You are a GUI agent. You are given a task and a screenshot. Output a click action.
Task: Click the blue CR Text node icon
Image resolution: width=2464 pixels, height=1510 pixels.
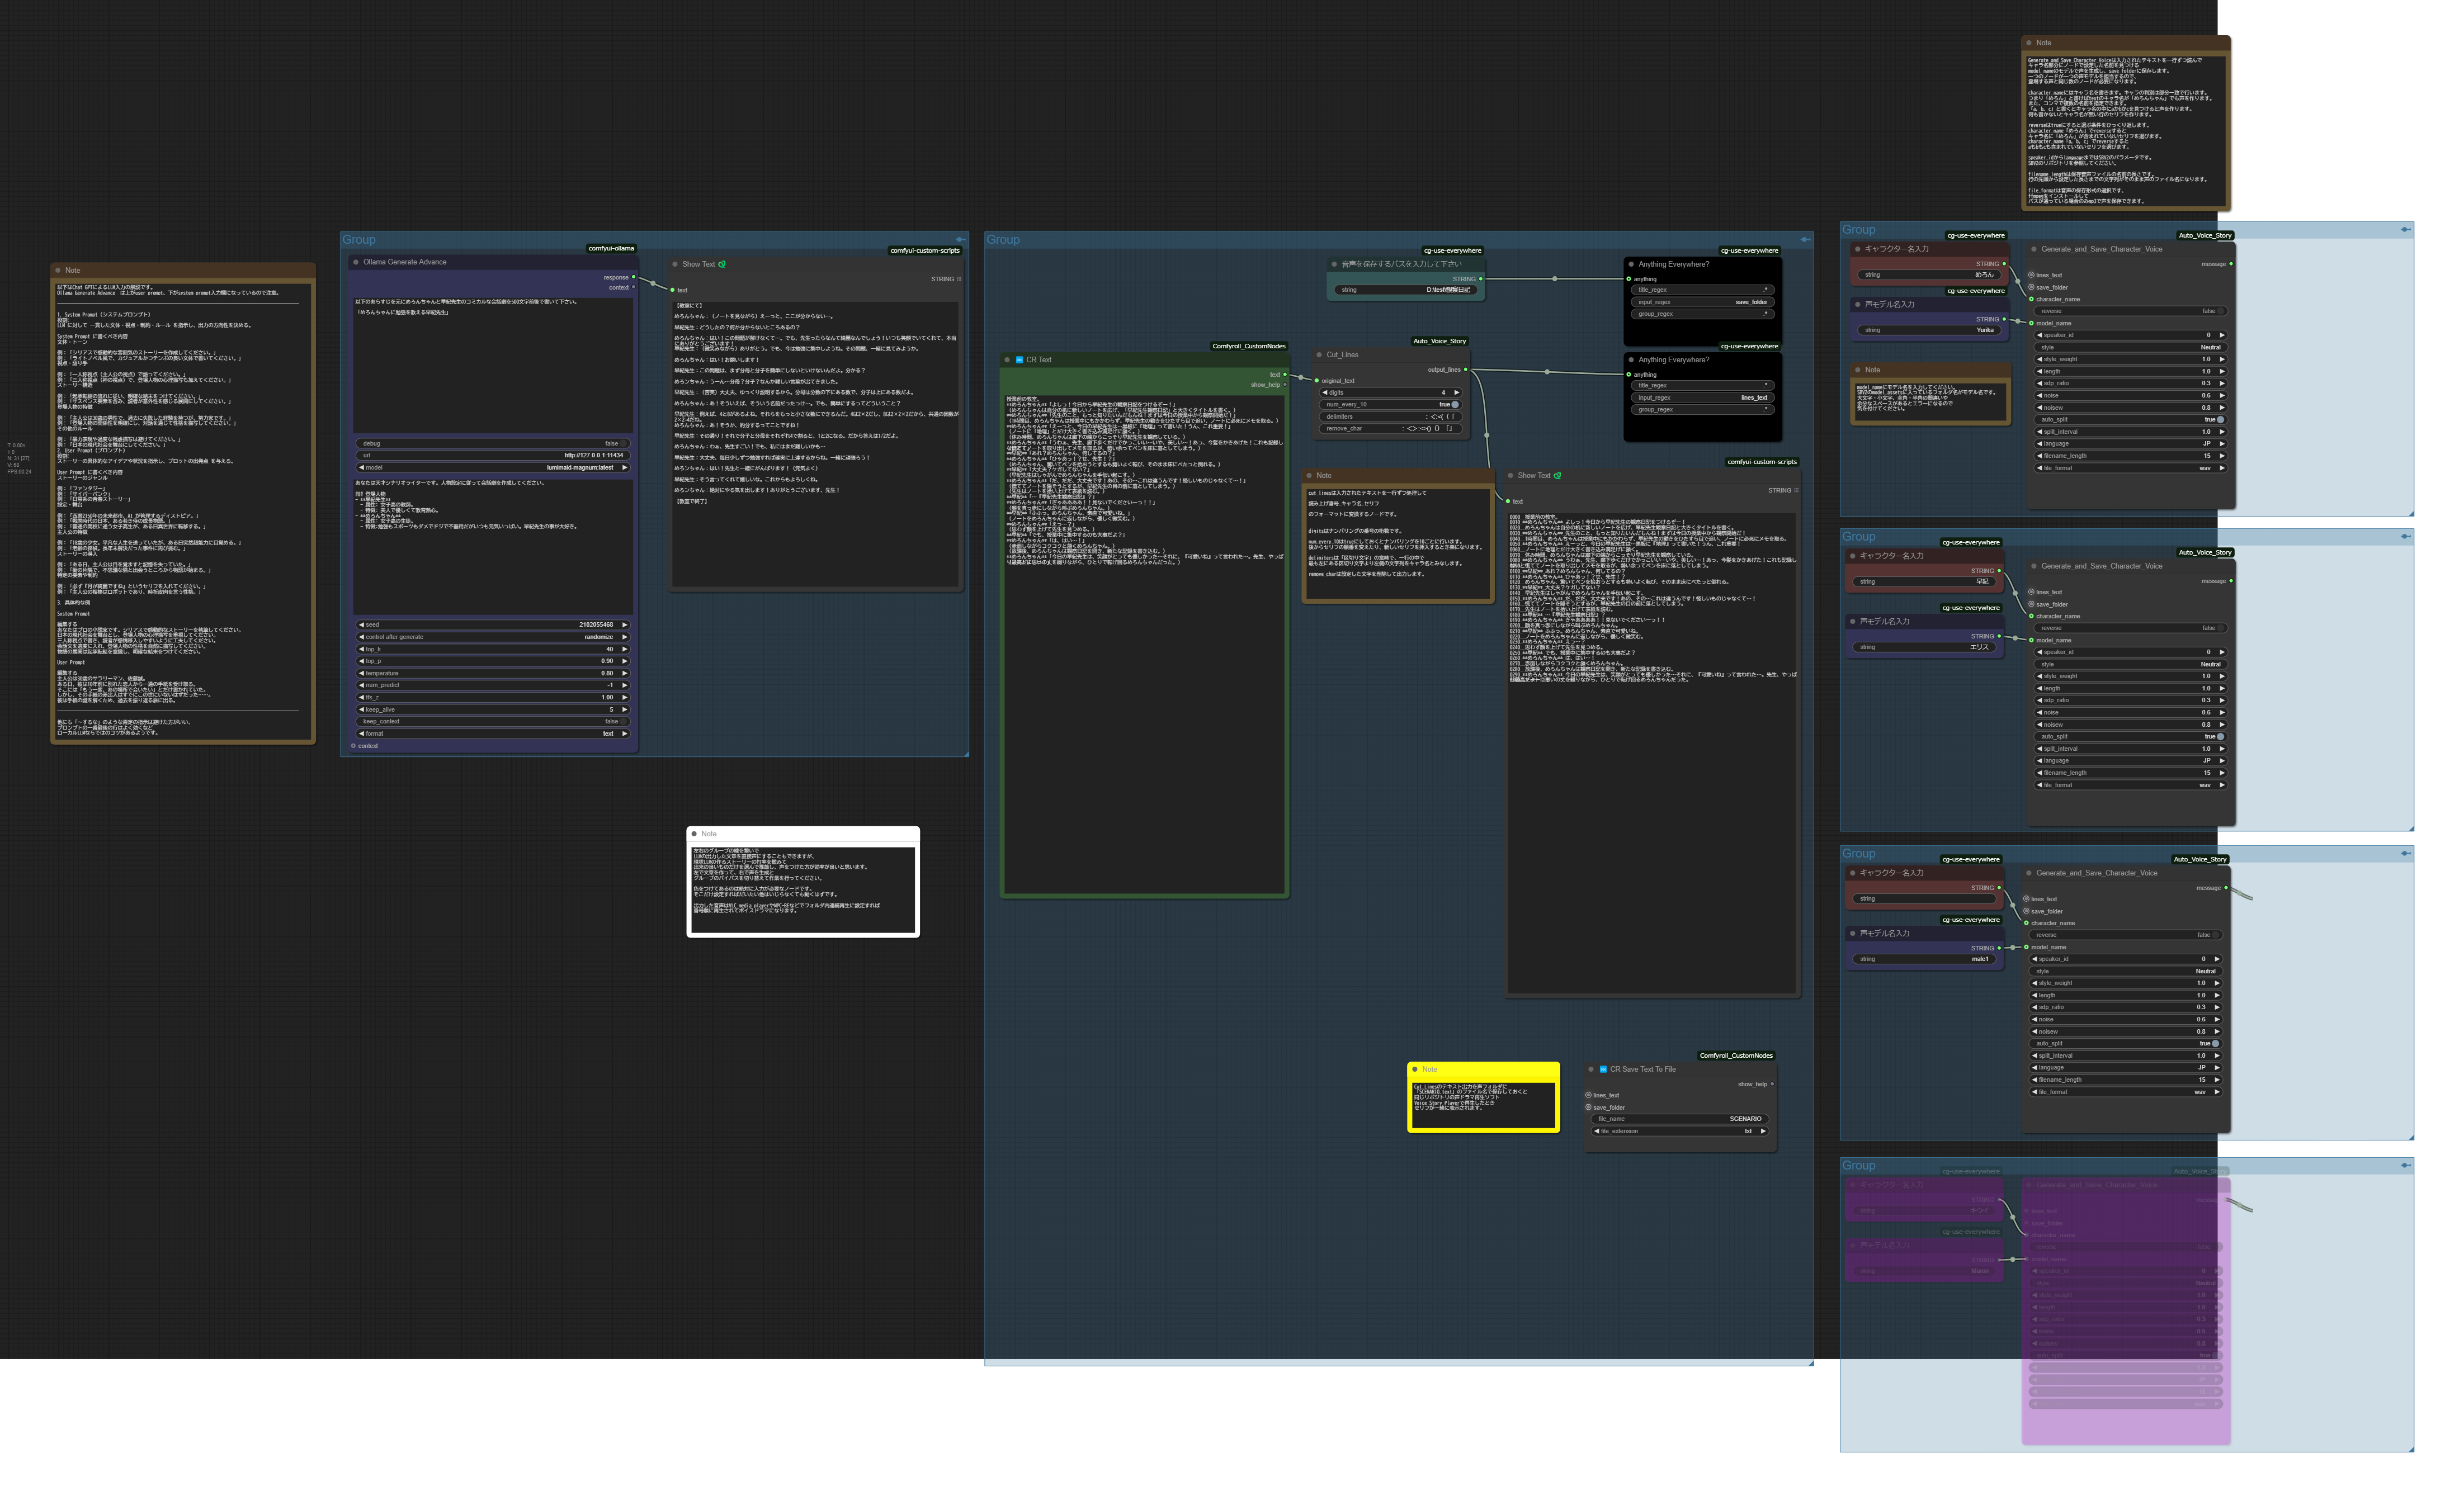1019,360
